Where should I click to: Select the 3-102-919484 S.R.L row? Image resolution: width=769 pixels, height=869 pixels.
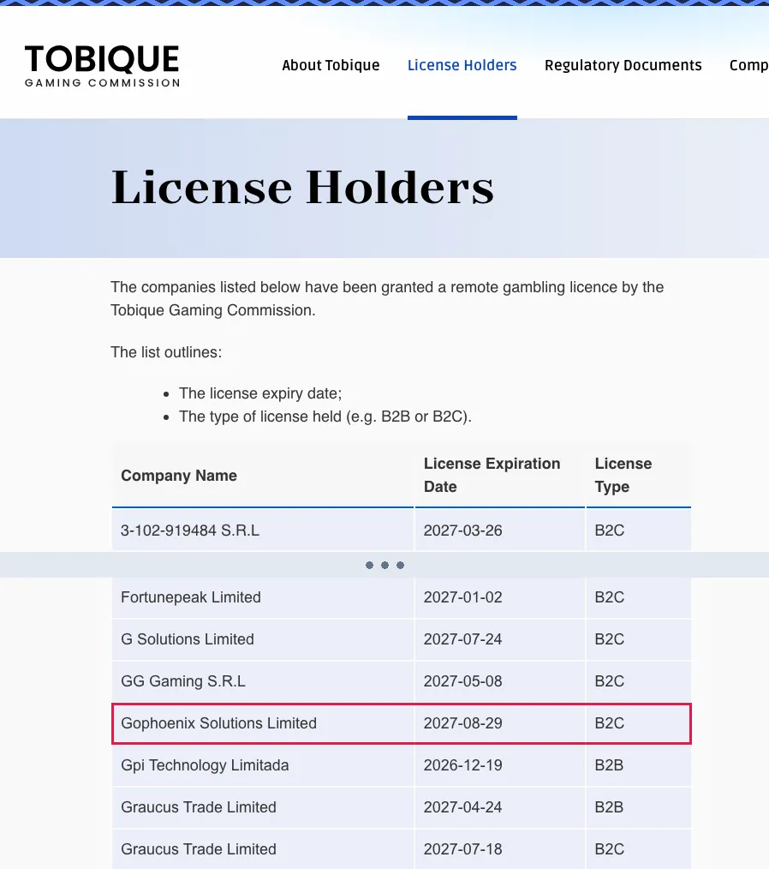pyautogui.click(x=402, y=530)
